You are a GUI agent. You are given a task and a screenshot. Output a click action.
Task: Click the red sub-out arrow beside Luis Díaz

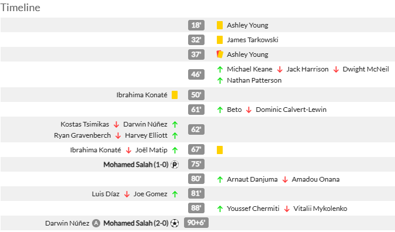coord(127,194)
